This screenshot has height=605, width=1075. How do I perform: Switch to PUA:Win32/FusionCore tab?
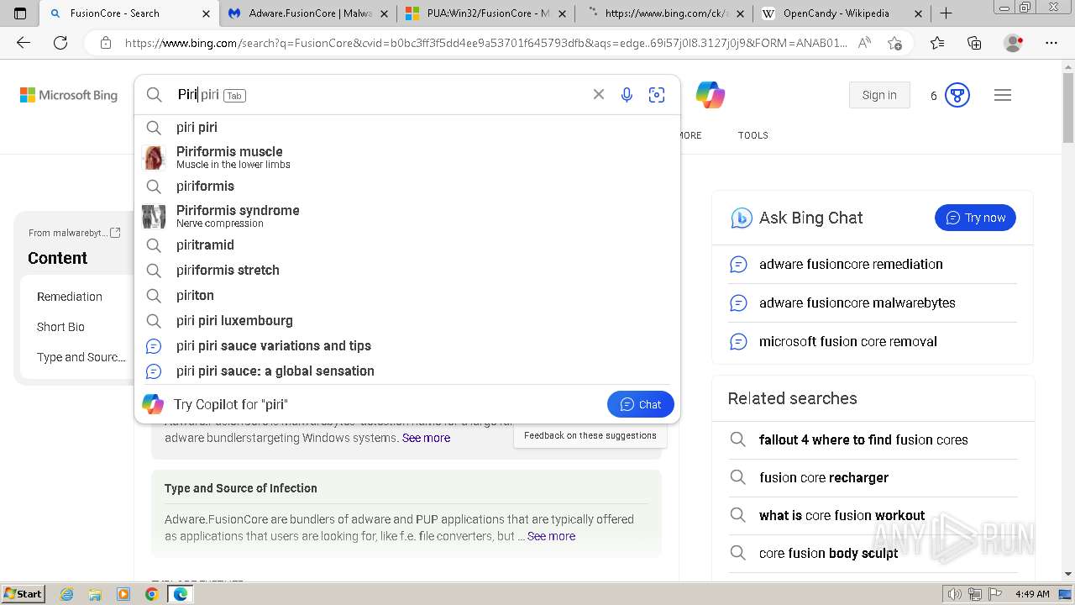point(485,13)
